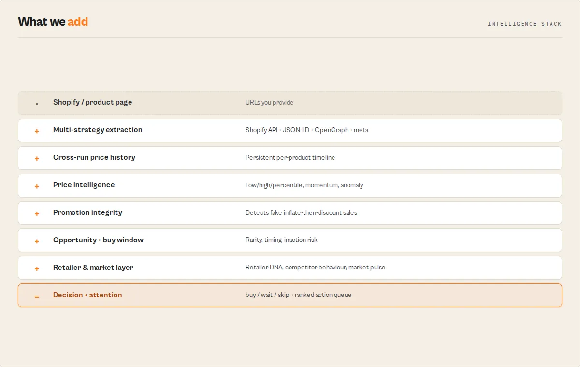Screen dimensions: 580x367
Task: Click 'Persistent per-product timeline' text
Action: coord(290,158)
